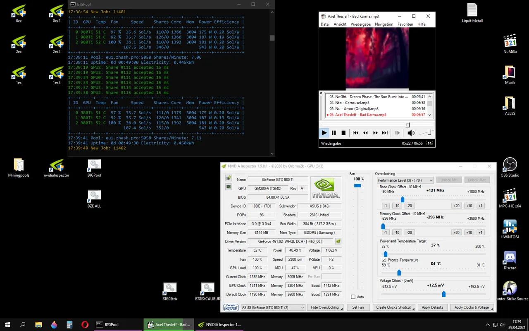The height and width of the screenshot is (331, 529).
Task: Select the HWiNFO64 desktop icon
Action: 510,230
